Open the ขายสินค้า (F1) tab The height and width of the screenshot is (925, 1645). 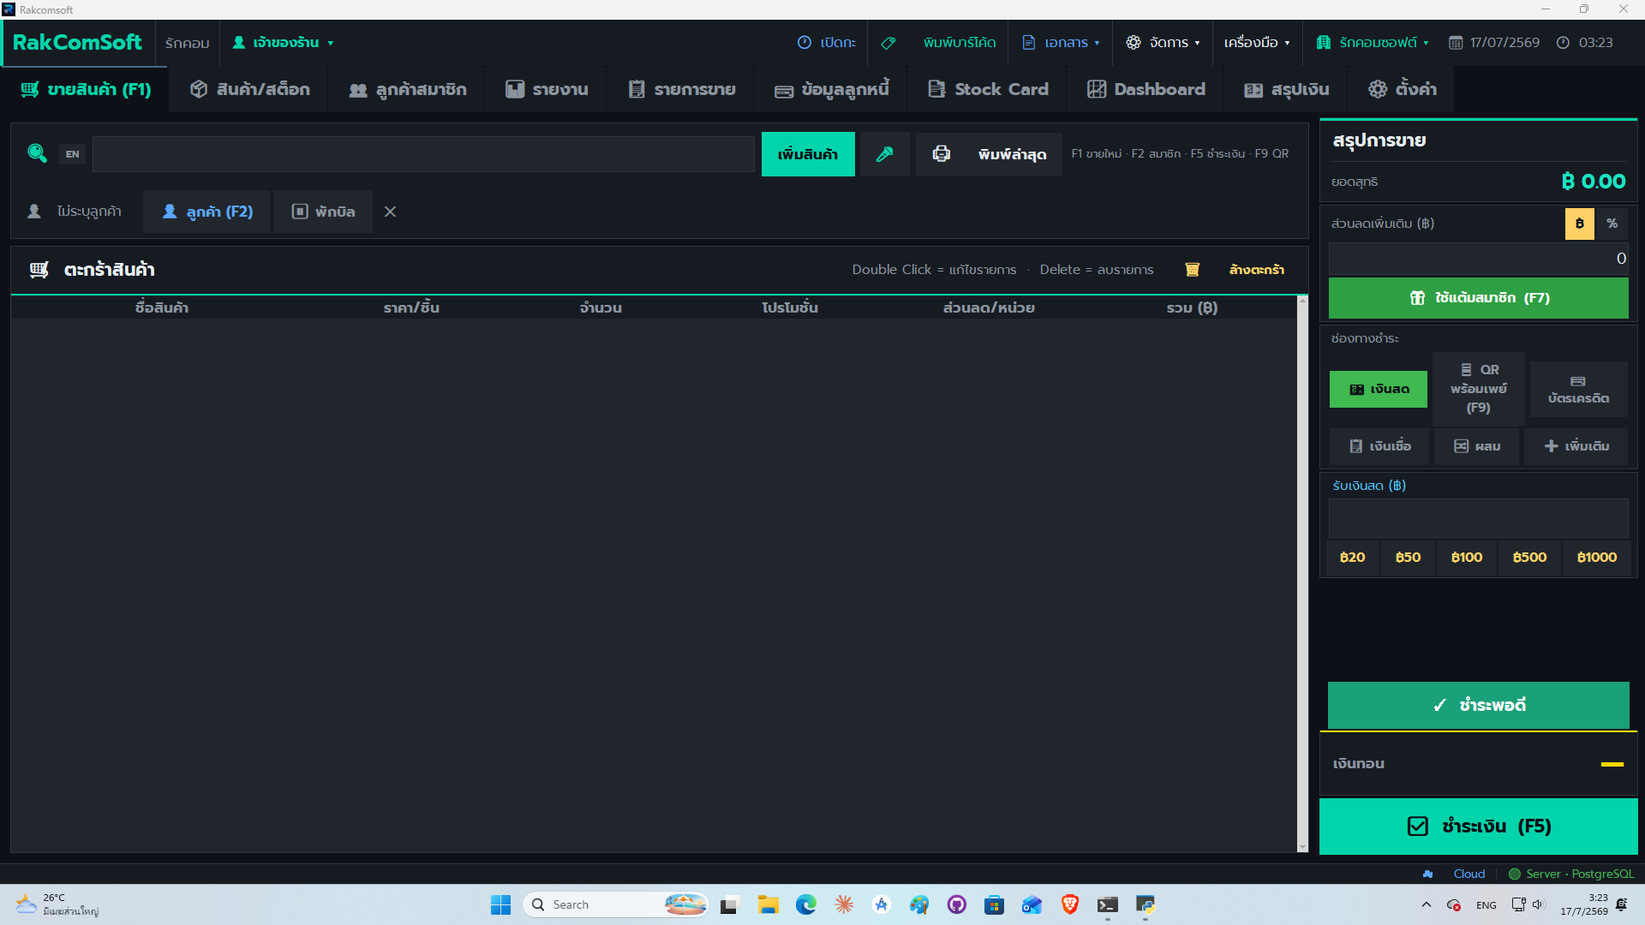pos(86,89)
